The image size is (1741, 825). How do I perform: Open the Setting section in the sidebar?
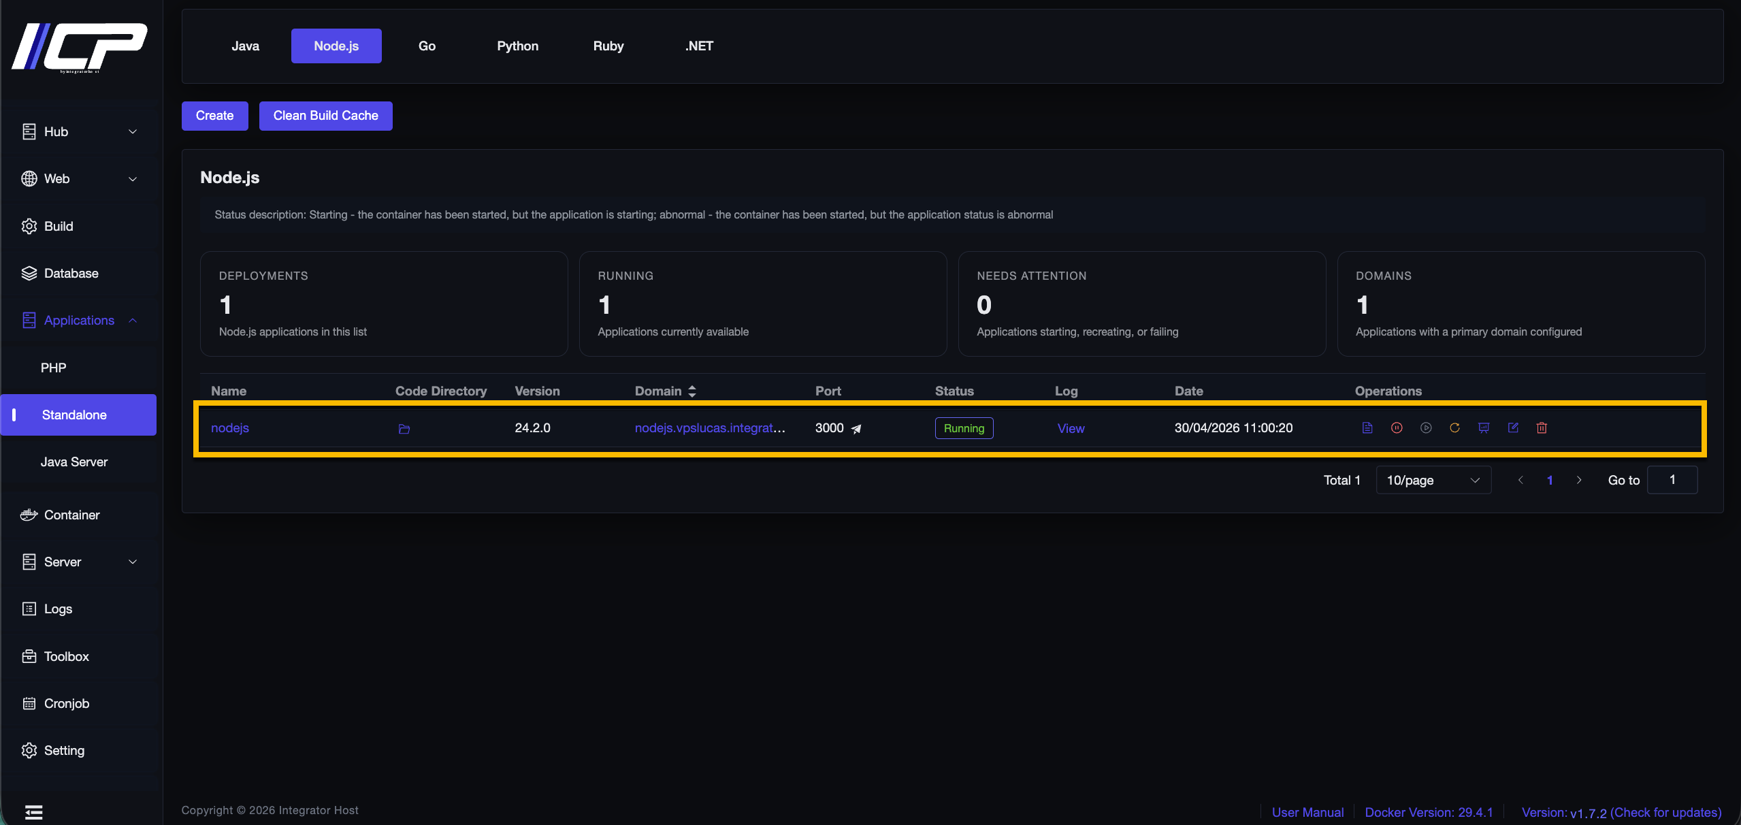tap(53, 750)
